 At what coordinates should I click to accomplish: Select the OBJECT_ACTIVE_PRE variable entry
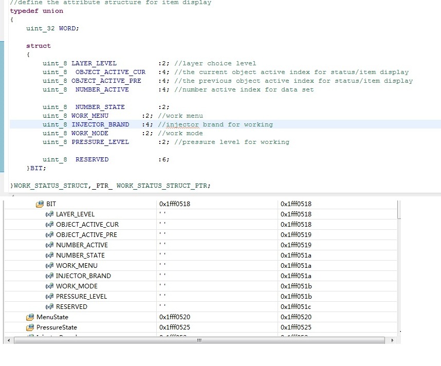[86, 235]
